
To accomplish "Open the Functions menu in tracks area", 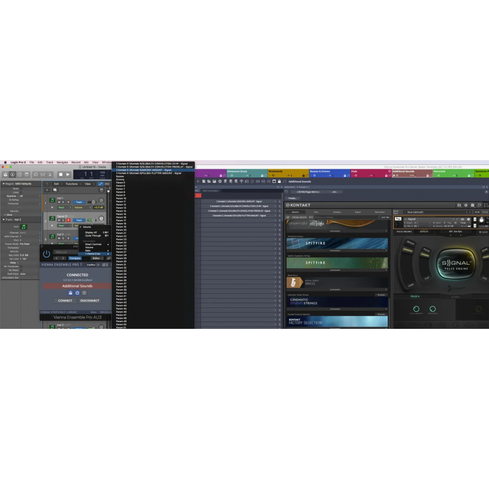I will pyautogui.click(x=72, y=183).
